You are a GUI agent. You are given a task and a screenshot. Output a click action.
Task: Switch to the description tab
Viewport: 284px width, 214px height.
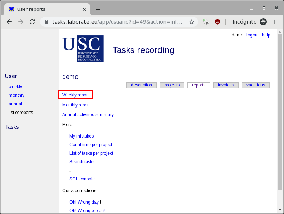click(x=141, y=85)
